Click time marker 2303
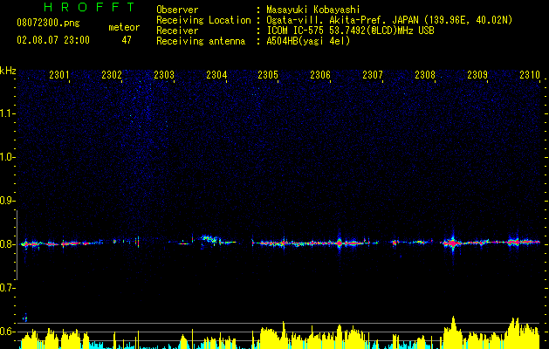 click(x=164, y=75)
